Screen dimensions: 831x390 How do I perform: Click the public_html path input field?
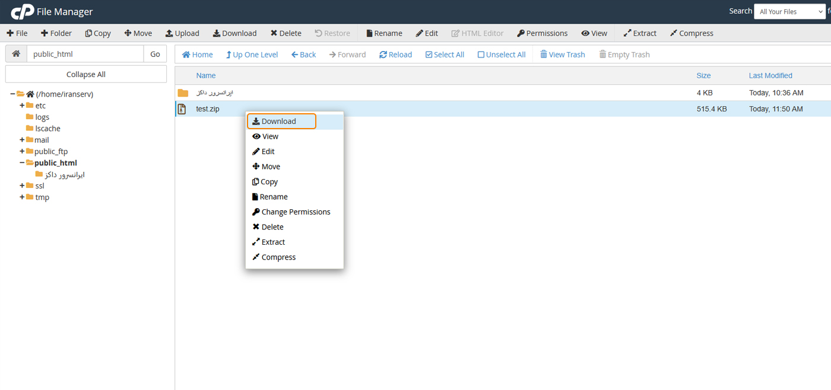pyautogui.click(x=85, y=54)
